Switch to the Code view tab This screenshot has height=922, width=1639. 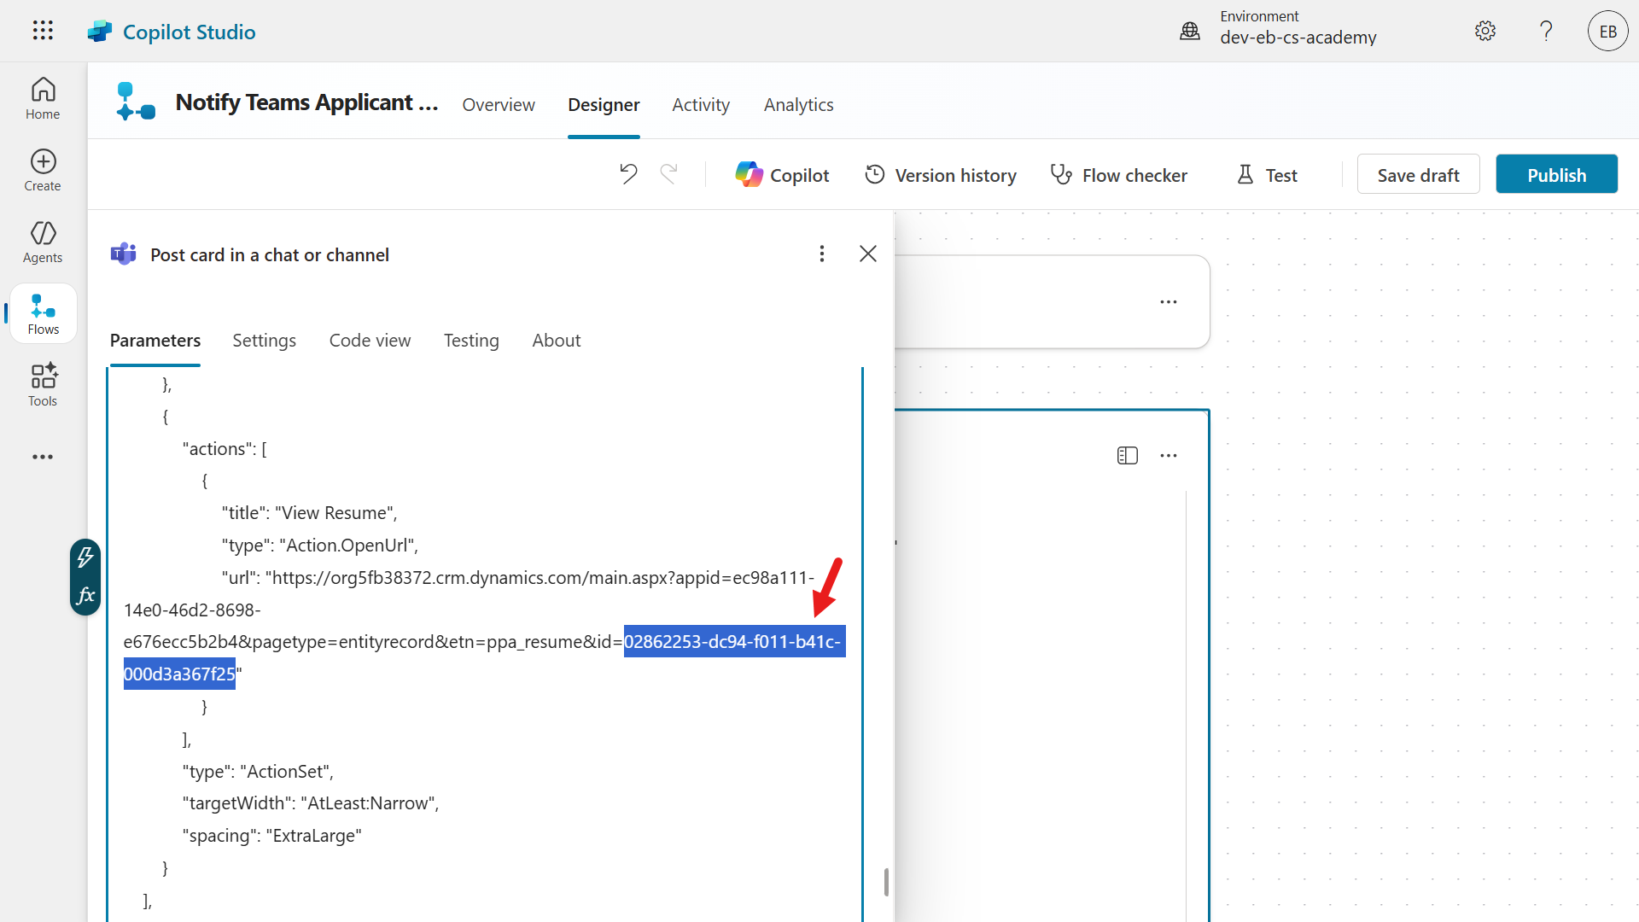coord(370,341)
